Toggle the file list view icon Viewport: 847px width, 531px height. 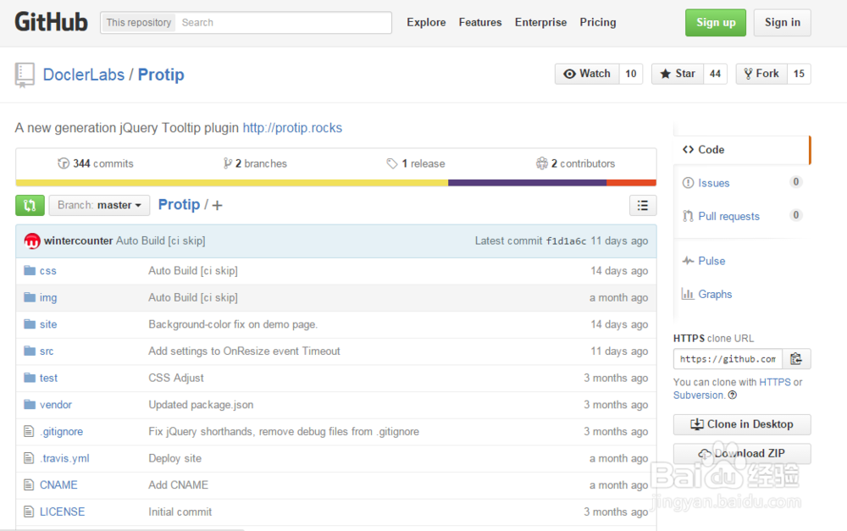[642, 205]
